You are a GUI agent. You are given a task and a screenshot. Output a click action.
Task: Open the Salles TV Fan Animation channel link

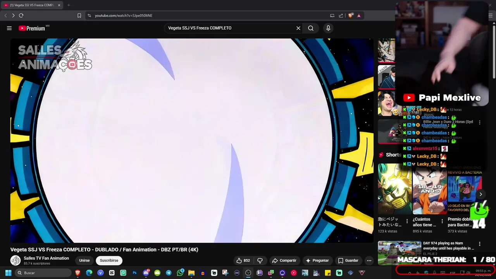tap(46, 258)
